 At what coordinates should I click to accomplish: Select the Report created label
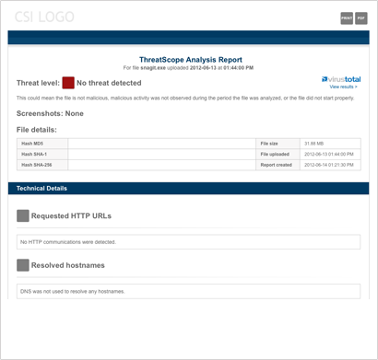tap(278, 165)
